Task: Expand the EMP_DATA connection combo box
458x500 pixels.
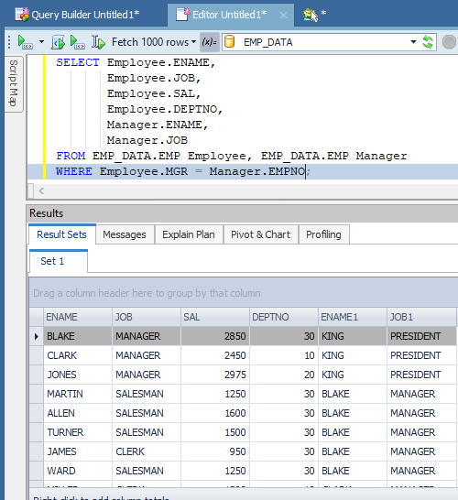Action: point(413,42)
